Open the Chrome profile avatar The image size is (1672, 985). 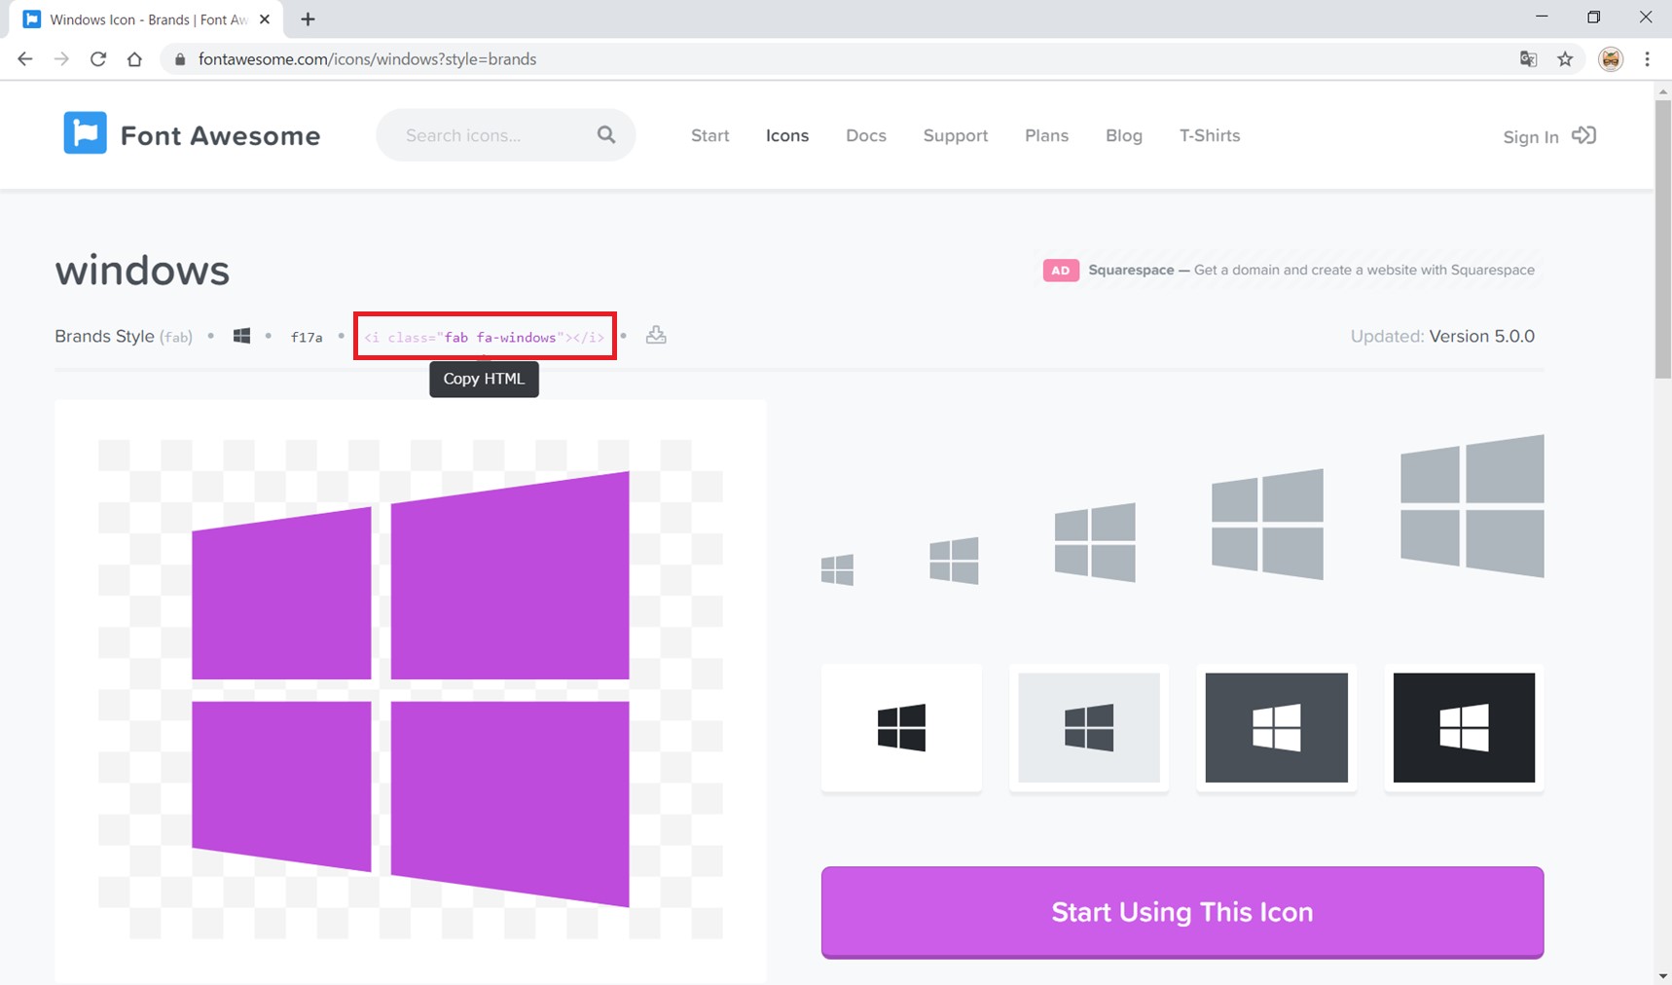[1611, 59]
